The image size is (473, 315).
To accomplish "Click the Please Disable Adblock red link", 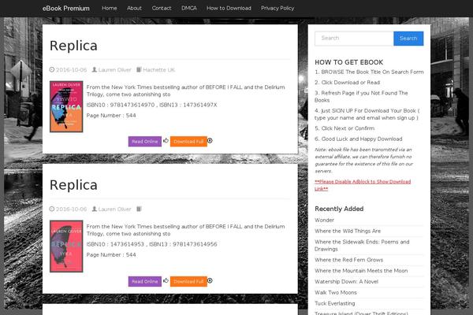I will pyautogui.click(x=363, y=185).
